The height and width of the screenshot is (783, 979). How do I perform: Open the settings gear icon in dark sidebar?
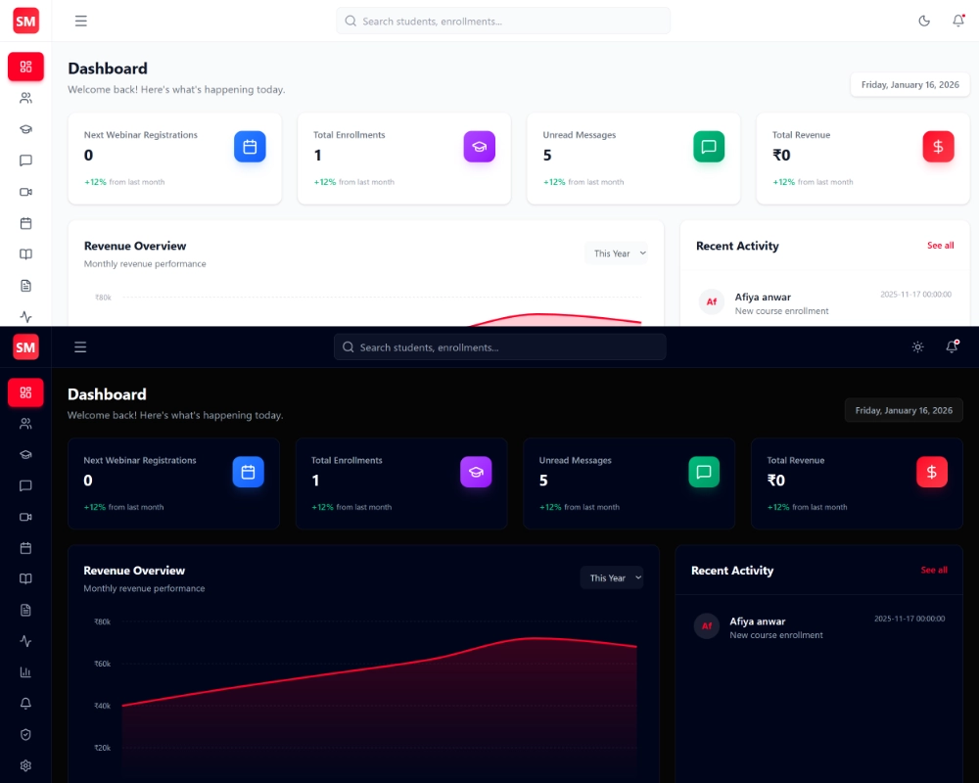pyautogui.click(x=25, y=765)
